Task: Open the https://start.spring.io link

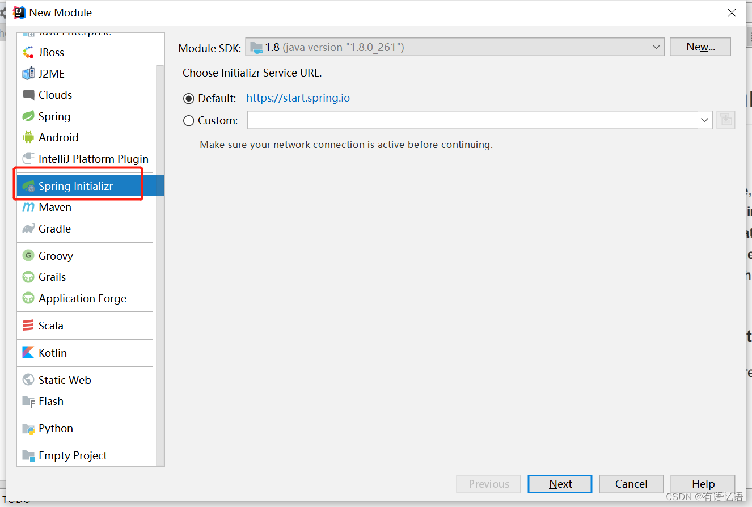Action: (x=298, y=98)
